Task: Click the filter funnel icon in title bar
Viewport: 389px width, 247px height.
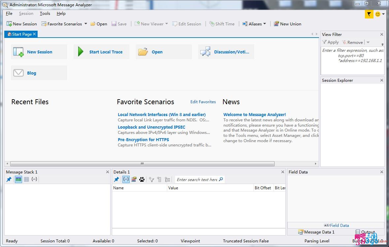Action: pyautogui.click(x=369, y=14)
